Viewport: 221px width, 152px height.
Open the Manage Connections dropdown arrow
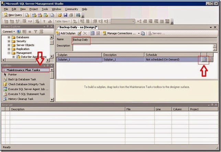pos(139,33)
